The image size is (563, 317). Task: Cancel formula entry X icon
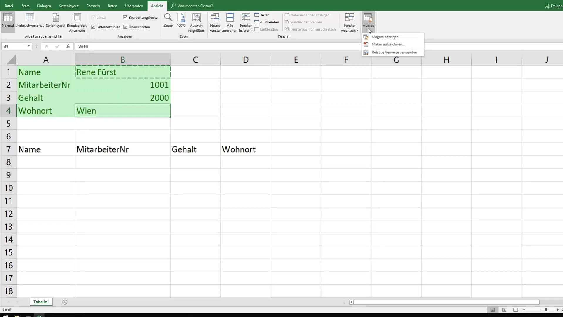[x=46, y=46]
